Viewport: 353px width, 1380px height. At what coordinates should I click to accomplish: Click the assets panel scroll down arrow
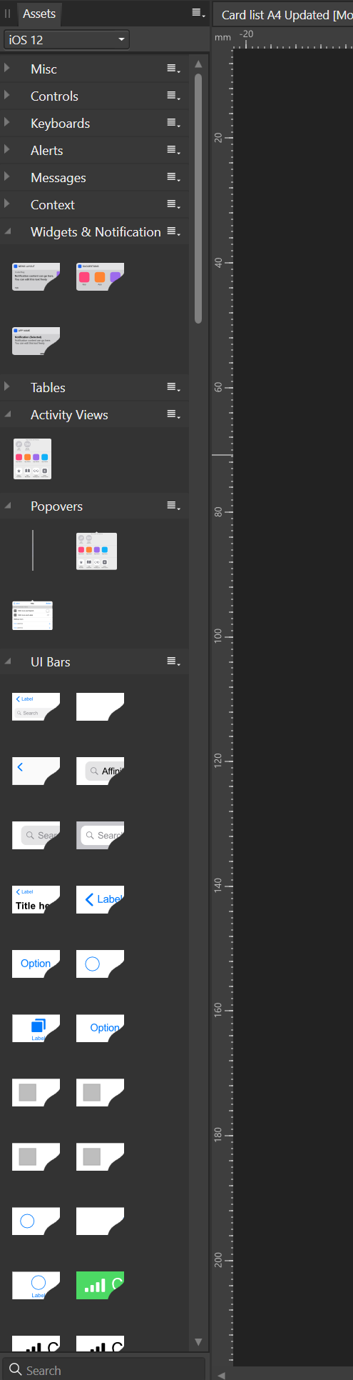198,1341
